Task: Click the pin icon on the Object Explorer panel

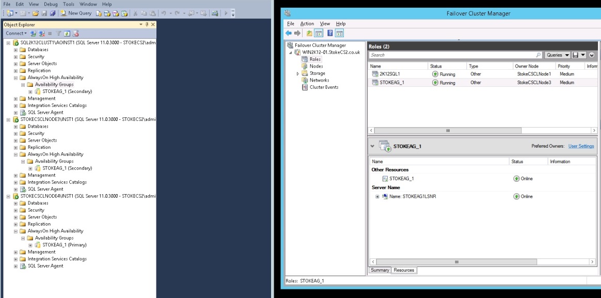Action: pyautogui.click(x=147, y=25)
